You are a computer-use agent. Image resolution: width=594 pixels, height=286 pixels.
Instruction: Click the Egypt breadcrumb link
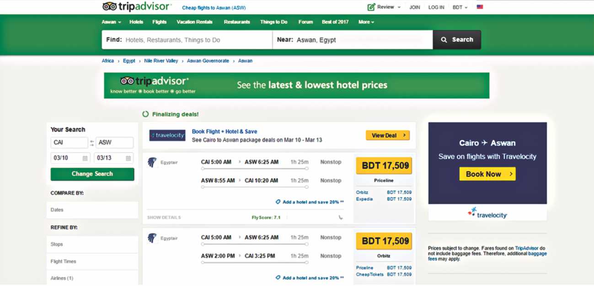tap(129, 61)
